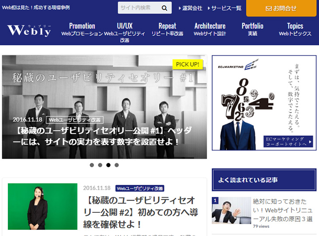Select the third active carousel dot
This screenshot has height=236, width=319.
108,165
